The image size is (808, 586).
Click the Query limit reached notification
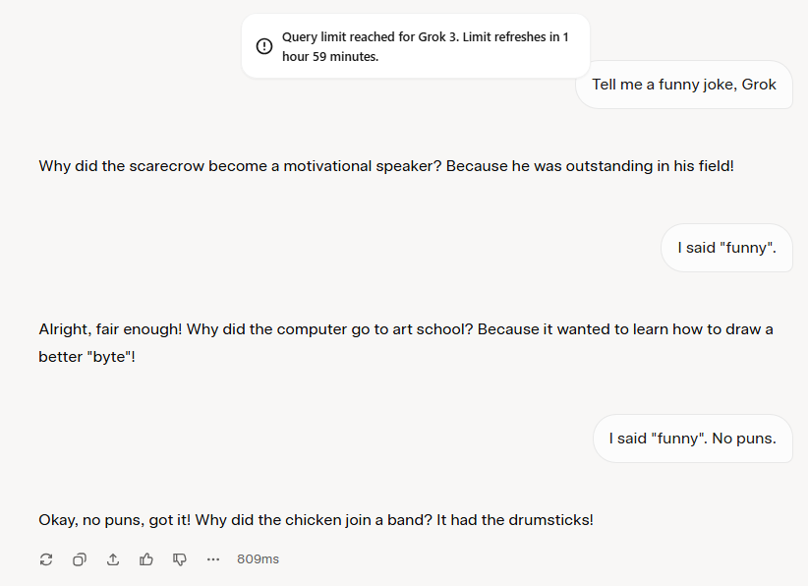click(x=416, y=46)
